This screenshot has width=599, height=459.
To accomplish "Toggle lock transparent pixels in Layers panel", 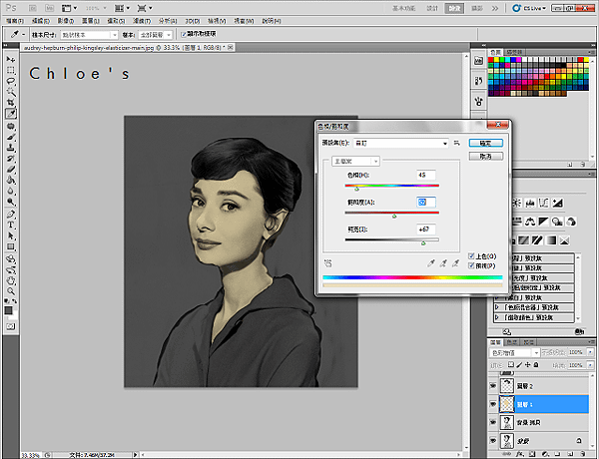I will [511, 364].
